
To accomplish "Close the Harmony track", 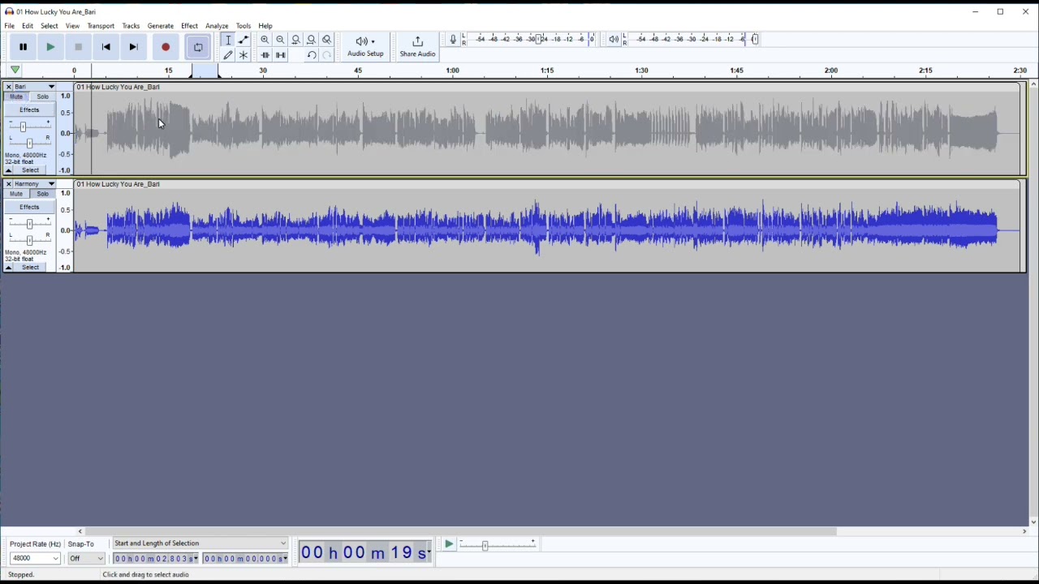I will (x=8, y=184).
